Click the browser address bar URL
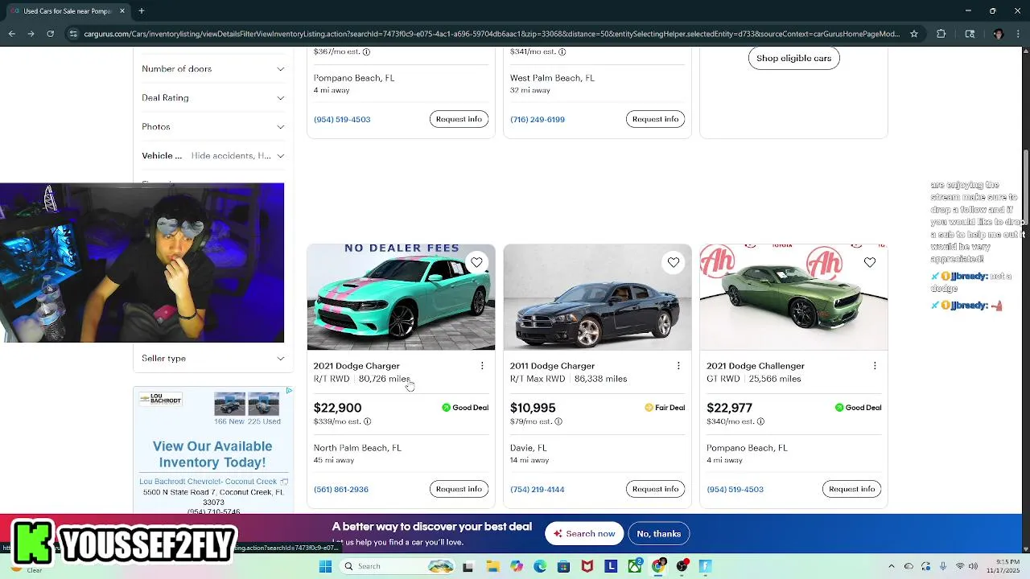The width and height of the screenshot is (1030, 579). click(491, 34)
